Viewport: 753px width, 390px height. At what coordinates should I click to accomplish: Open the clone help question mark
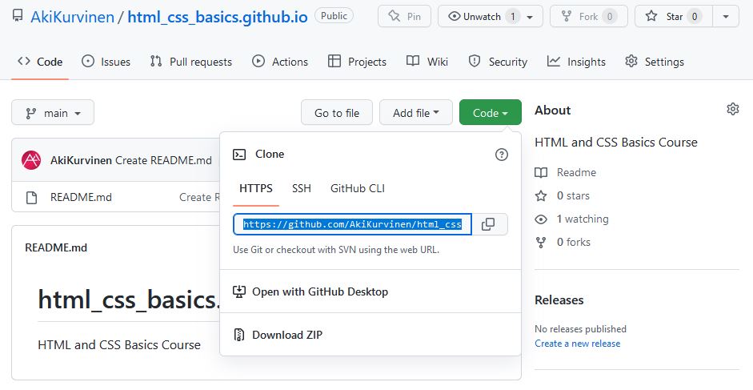coord(502,155)
